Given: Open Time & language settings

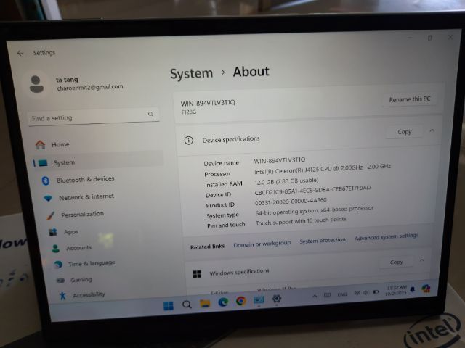Looking at the screenshot, I should (x=91, y=263).
